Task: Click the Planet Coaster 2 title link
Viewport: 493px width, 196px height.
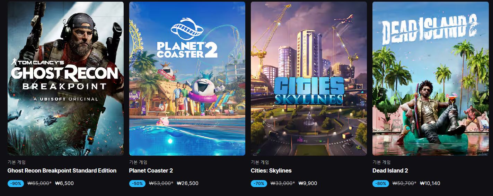Action: [151, 170]
